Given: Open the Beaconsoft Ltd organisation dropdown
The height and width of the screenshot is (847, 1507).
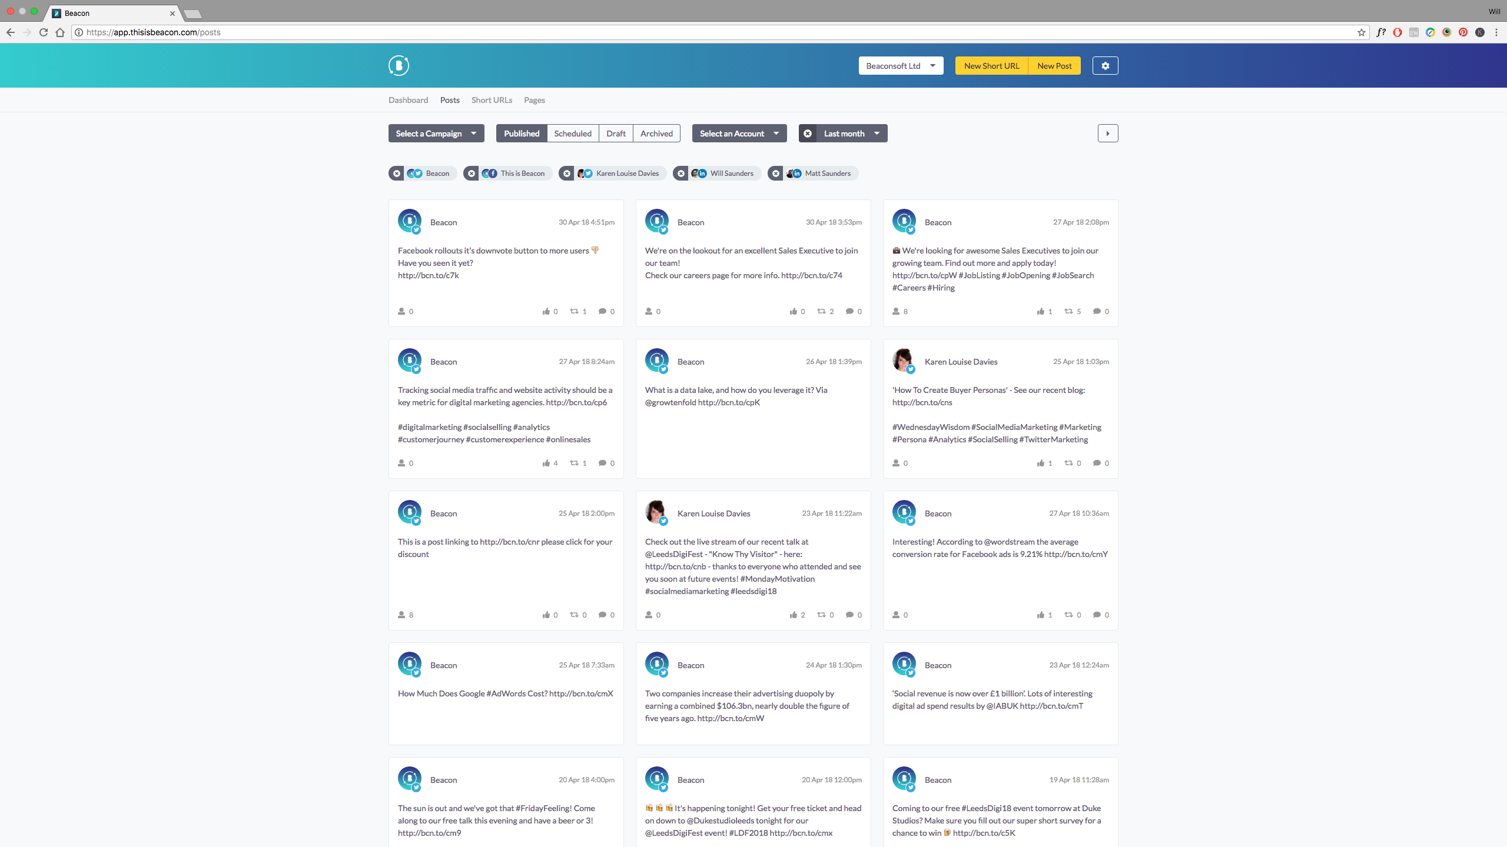Looking at the screenshot, I should 900,66.
